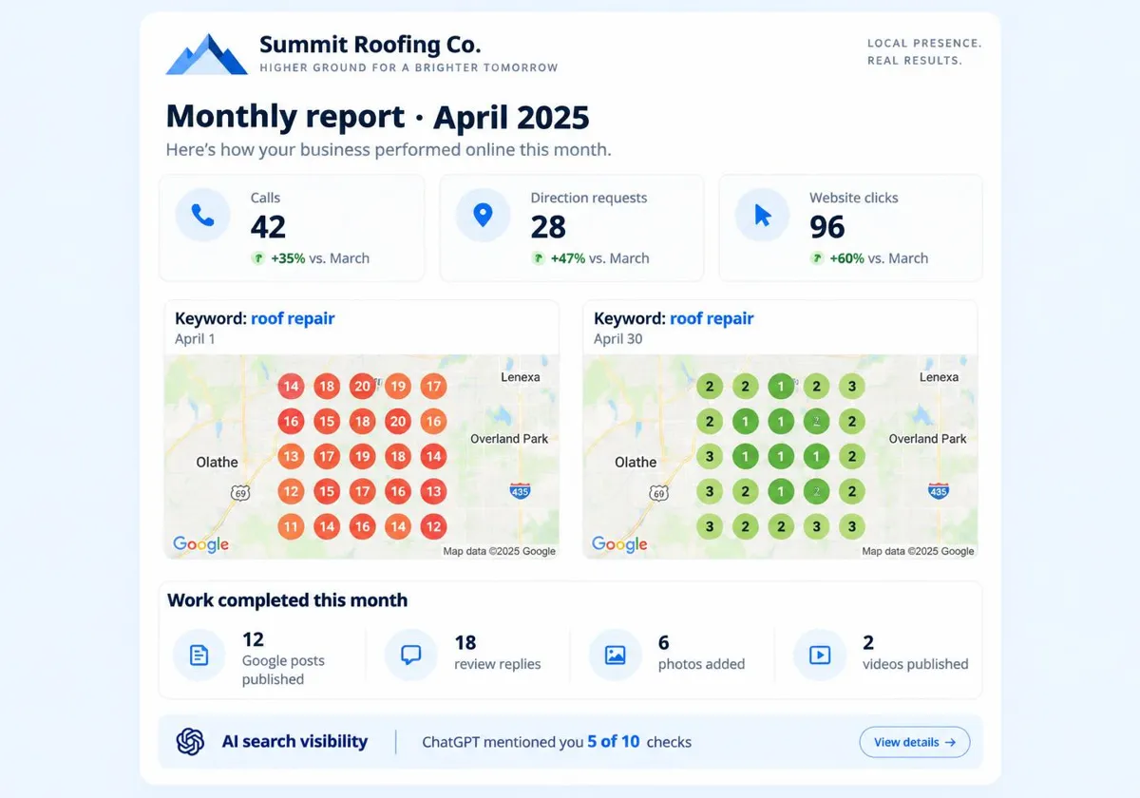
Task: Click the Summit Roofing mountain logo
Action: pyautogui.click(x=206, y=54)
